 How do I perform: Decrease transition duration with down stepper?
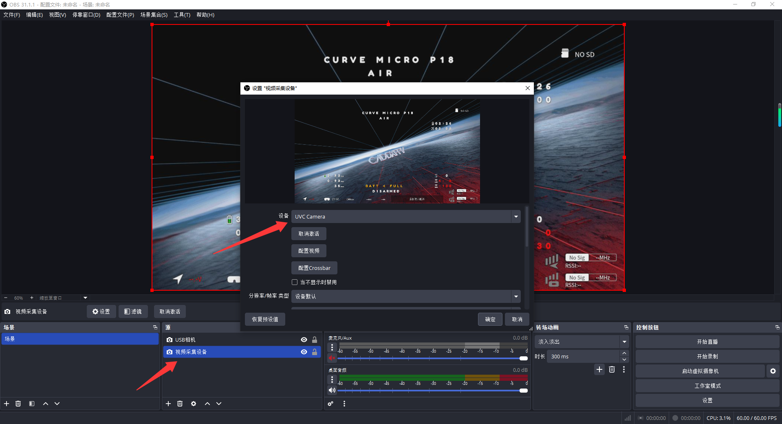click(624, 360)
